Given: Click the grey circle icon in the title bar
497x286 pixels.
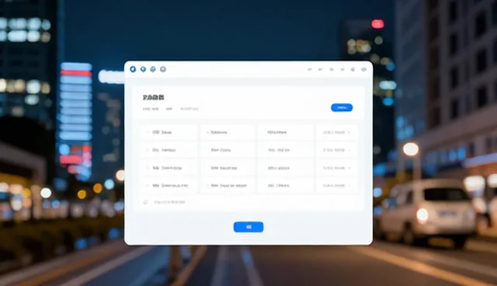Looking at the screenshot, I should click(163, 69).
